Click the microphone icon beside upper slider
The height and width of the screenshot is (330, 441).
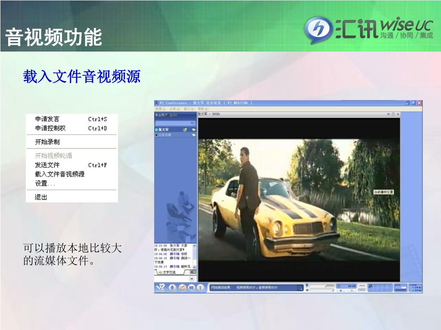(307, 285)
